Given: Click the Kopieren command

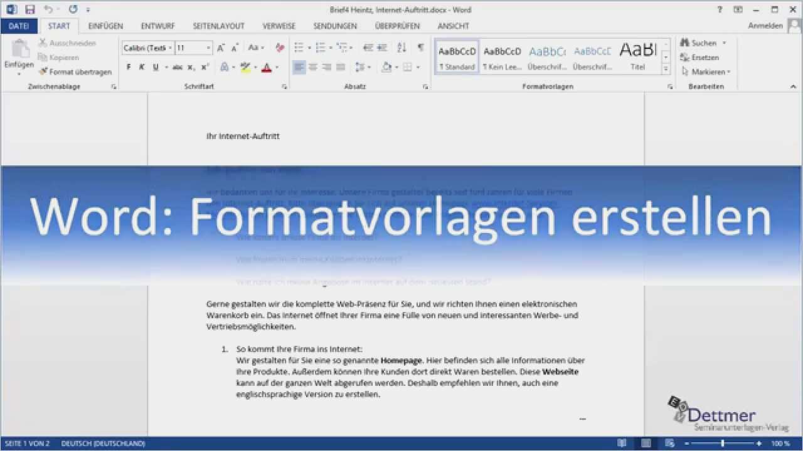Looking at the screenshot, I should (58, 58).
